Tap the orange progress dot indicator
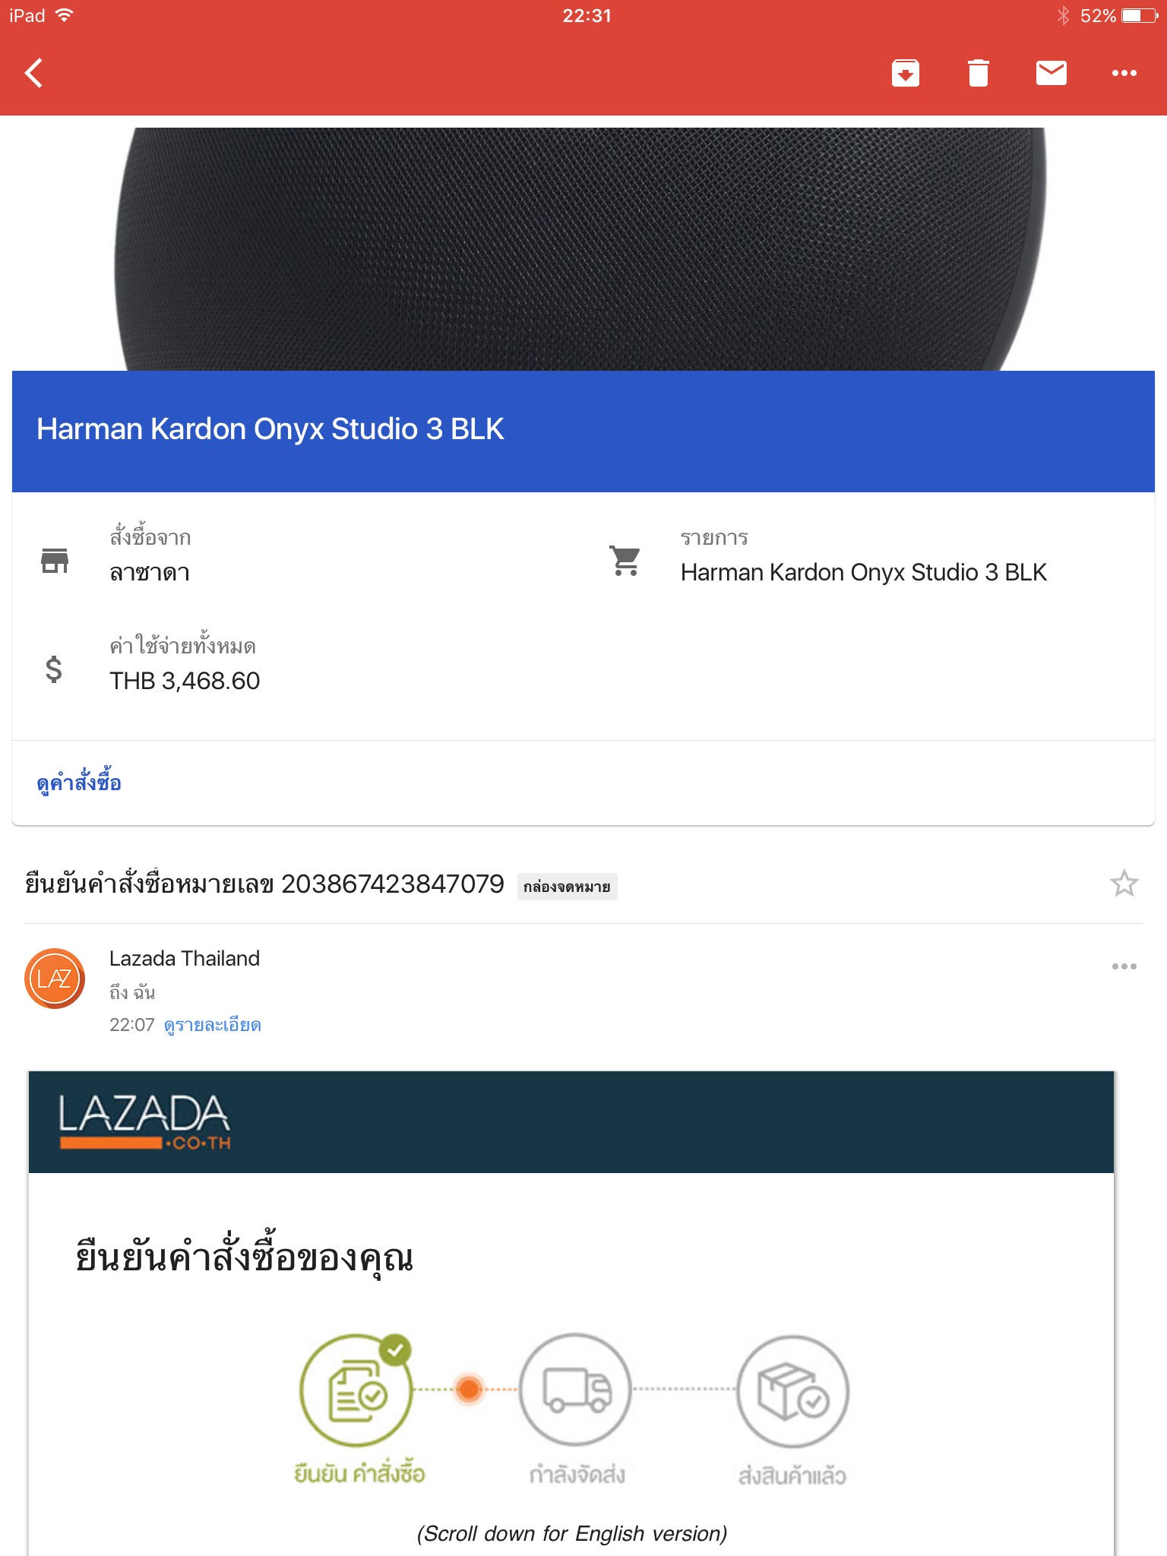Screen dimensions: 1167x1556 (x=469, y=1390)
